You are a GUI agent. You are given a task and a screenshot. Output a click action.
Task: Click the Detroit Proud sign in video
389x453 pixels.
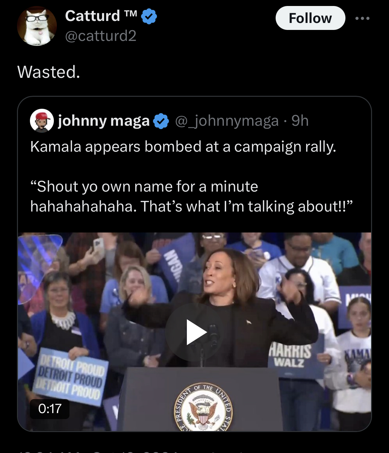(71, 376)
